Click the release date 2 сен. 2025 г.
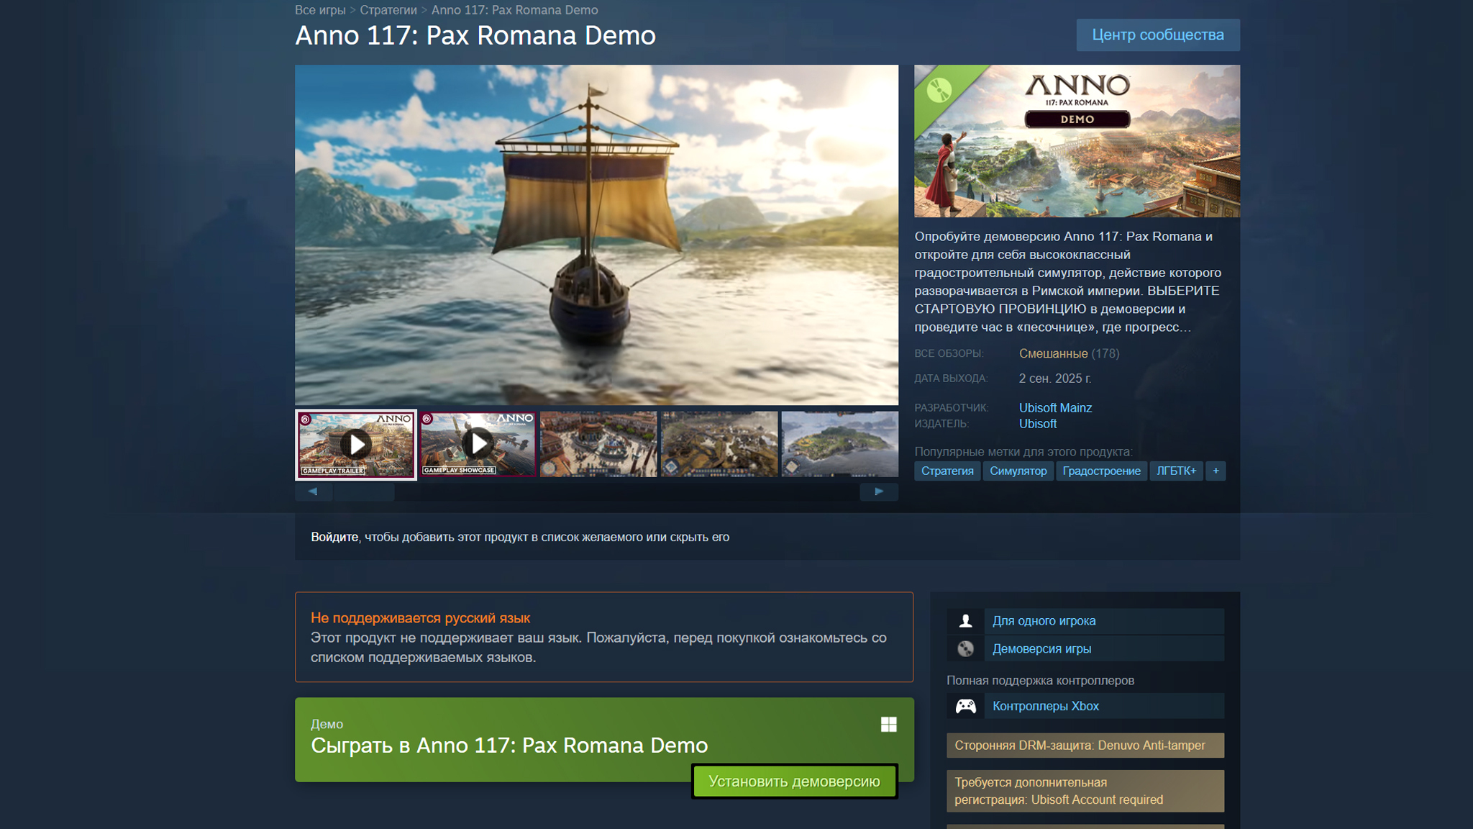 click(1055, 379)
